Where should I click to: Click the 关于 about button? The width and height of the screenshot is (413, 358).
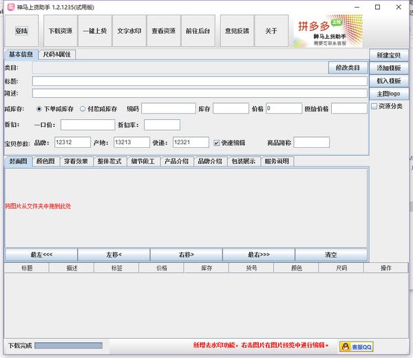pos(272,31)
